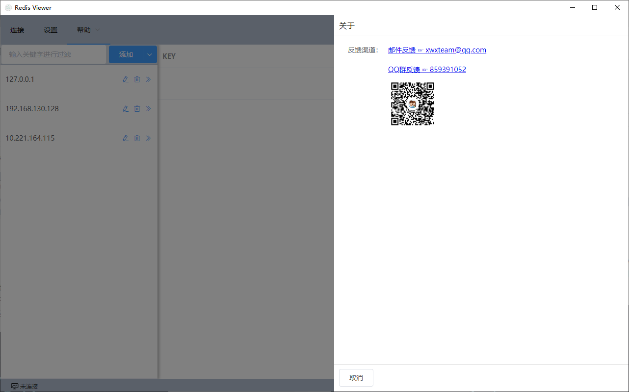Viewport: 629px width, 392px height.
Task: Click the disconnected status monitor icon
Action: [x=15, y=386]
